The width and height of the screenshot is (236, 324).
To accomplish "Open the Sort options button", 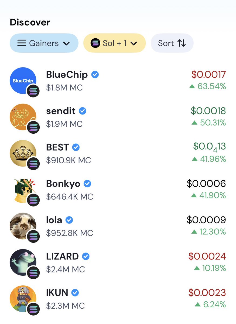I will click(172, 43).
